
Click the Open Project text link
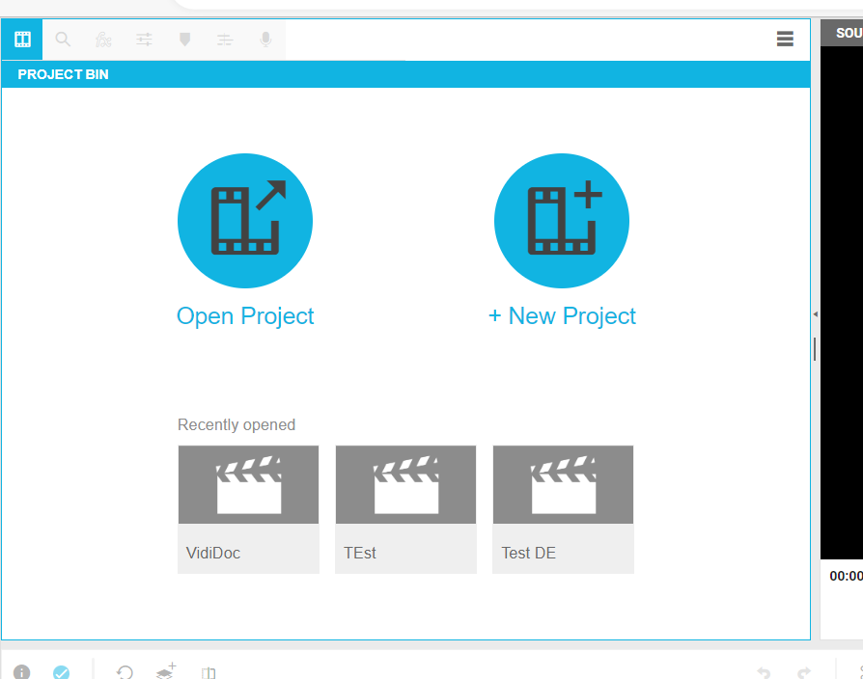point(245,316)
